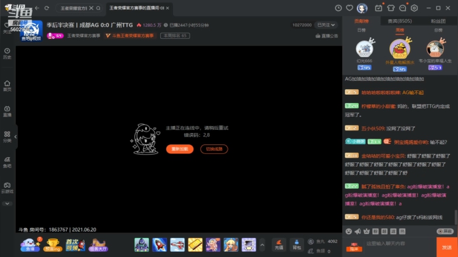Switch to 贵宾(8505) tab
Viewport: 458px width, 257px height.
[x=399, y=21]
